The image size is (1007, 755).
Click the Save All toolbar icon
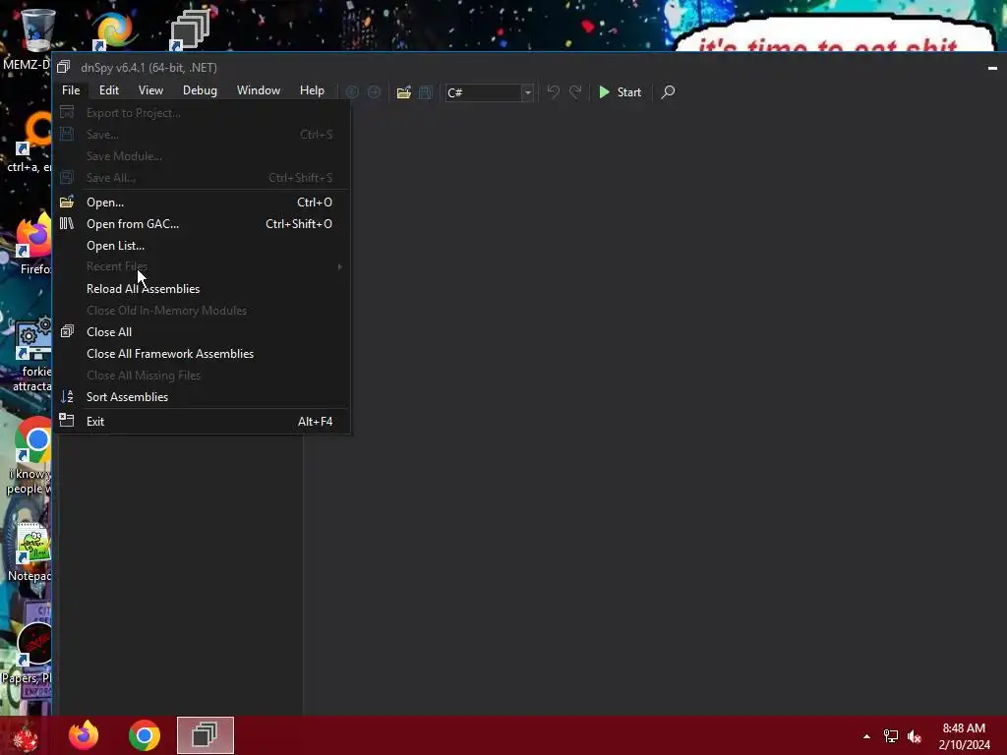(x=425, y=92)
